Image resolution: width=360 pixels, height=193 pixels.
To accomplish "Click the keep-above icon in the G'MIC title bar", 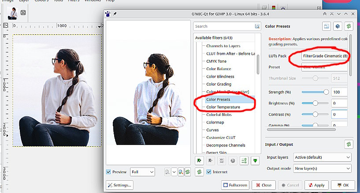I will pos(332,14).
